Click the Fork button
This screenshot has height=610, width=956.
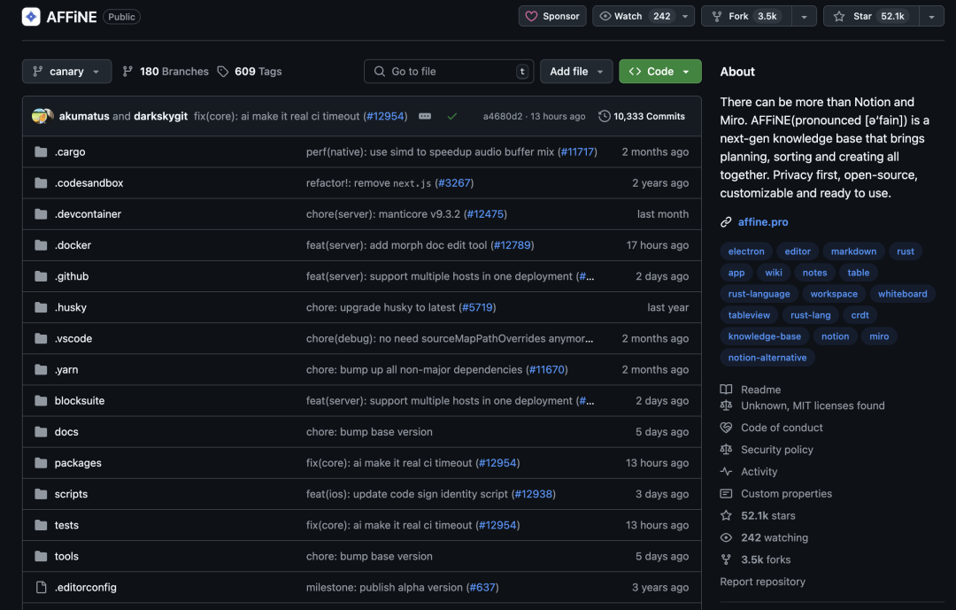pos(747,16)
